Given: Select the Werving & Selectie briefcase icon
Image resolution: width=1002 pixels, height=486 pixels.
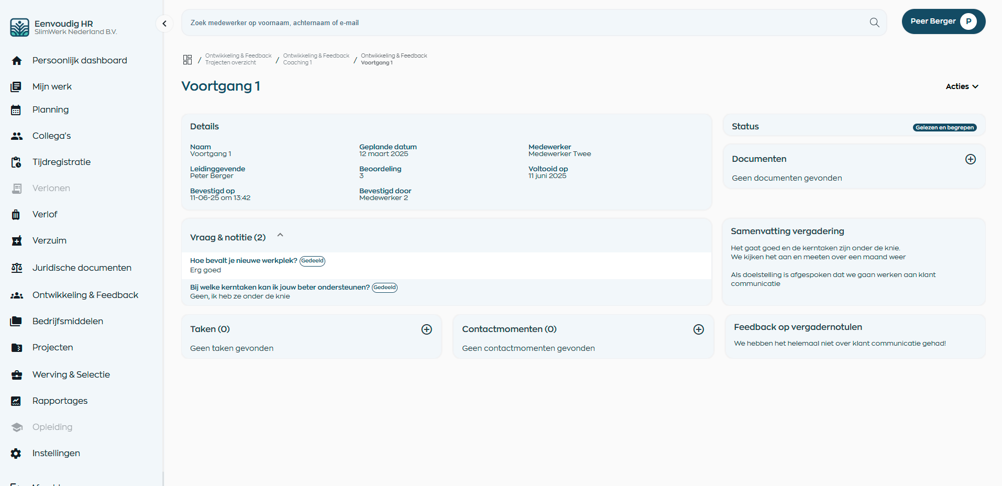Looking at the screenshot, I should click(17, 374).
